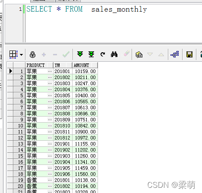Click the previous record down triangle

click(x=150, y=54)
